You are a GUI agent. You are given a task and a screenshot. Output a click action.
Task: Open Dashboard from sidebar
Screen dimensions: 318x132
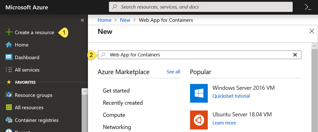point(27,57)
